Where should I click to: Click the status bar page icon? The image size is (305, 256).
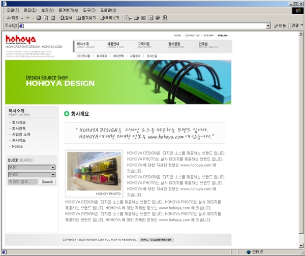click(x=4, y=252)
